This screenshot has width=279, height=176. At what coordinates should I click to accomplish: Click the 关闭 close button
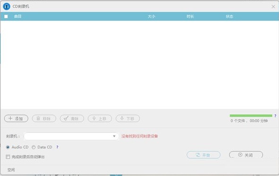click(246, 155)
